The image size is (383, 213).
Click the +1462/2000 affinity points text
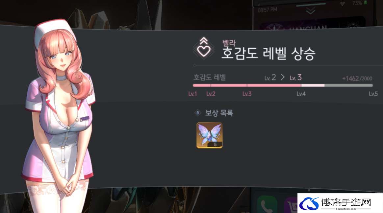(x=357, y=78)
